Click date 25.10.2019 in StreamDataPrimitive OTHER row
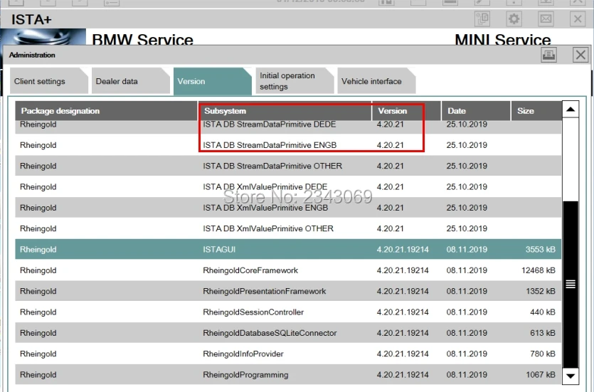Screen dimensions: 594x392 pos(467,166)
